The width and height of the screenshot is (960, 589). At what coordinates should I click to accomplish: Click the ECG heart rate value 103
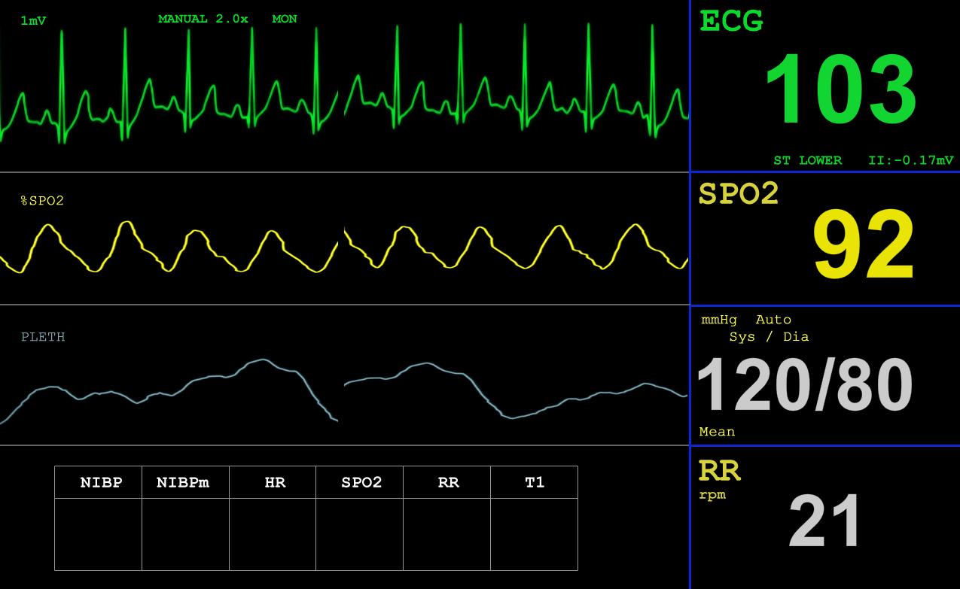pos(840,90)
